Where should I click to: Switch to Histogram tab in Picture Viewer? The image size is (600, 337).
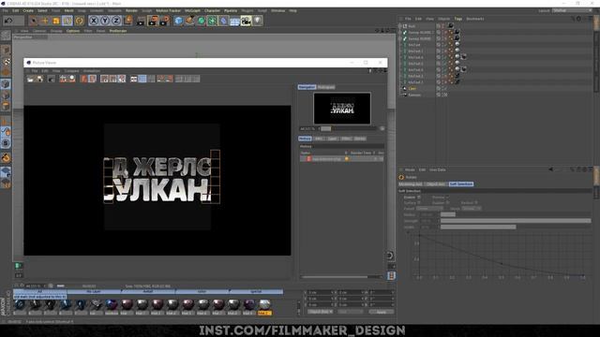click(x=326, y=87)
